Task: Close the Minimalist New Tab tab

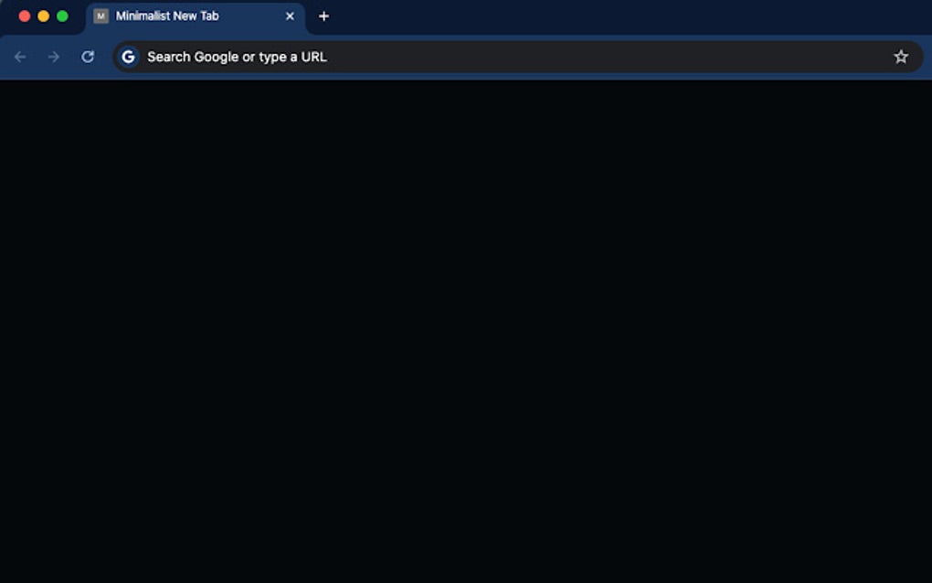Action: click(x=290, y=16)
